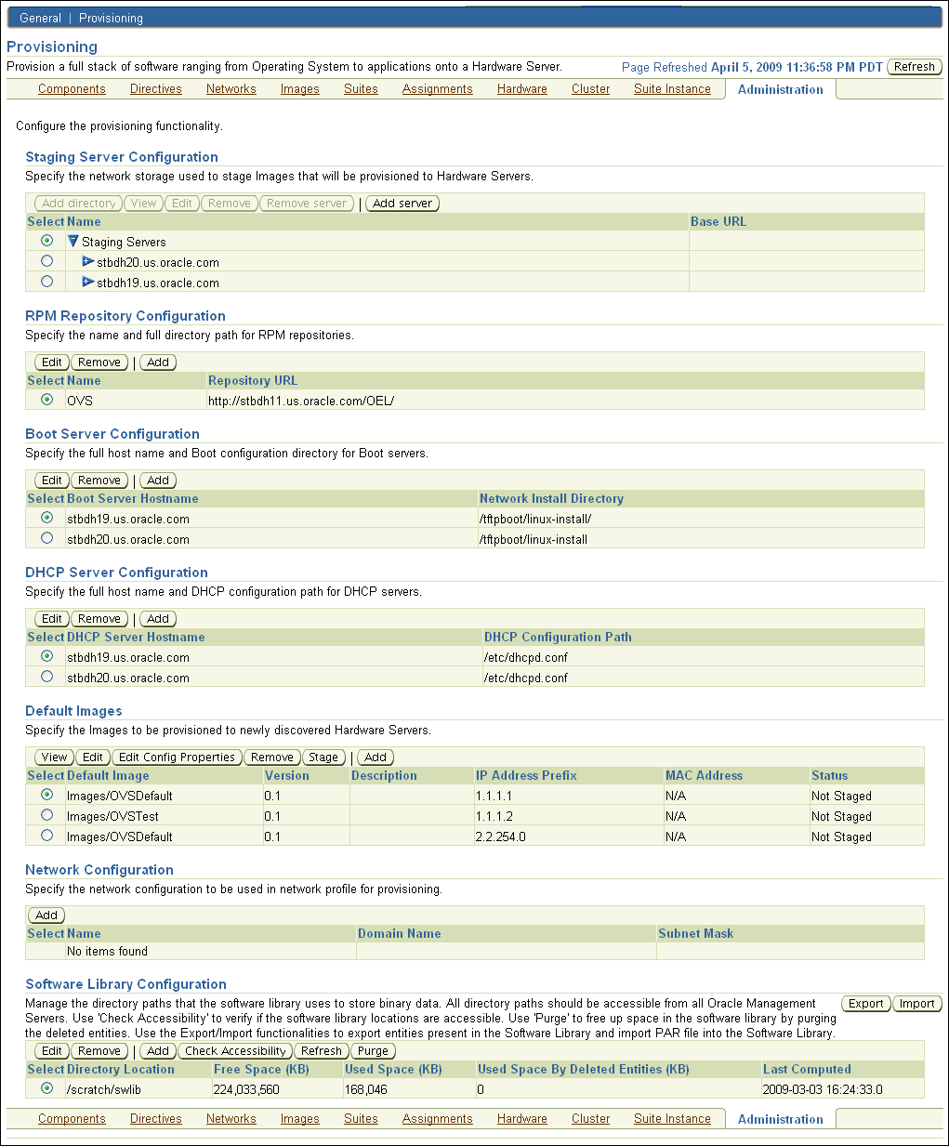
Task: Switch to the Assignments tab at top
Action: [438, 89]
